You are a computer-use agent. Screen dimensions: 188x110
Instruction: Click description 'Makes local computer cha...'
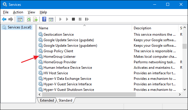tap(155, 57)
